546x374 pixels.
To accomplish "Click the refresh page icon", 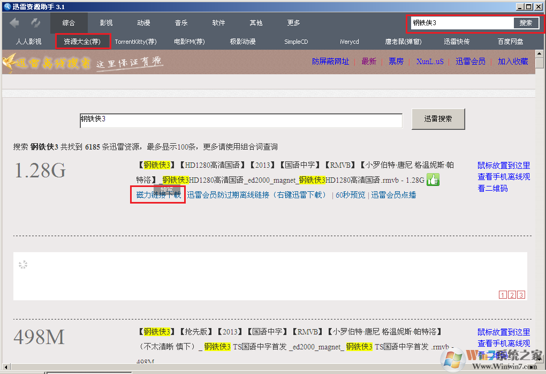I will click(x=35, y=22).
